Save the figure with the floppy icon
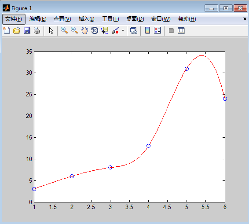 coord(27,30)
